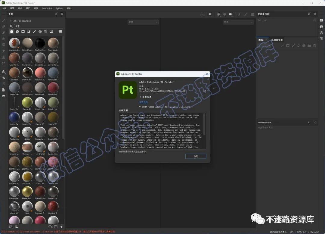Click the assets panel vertical scrollbar
Image resolution: width=325 pixels, height=234 pixels.
pos(63,87)
